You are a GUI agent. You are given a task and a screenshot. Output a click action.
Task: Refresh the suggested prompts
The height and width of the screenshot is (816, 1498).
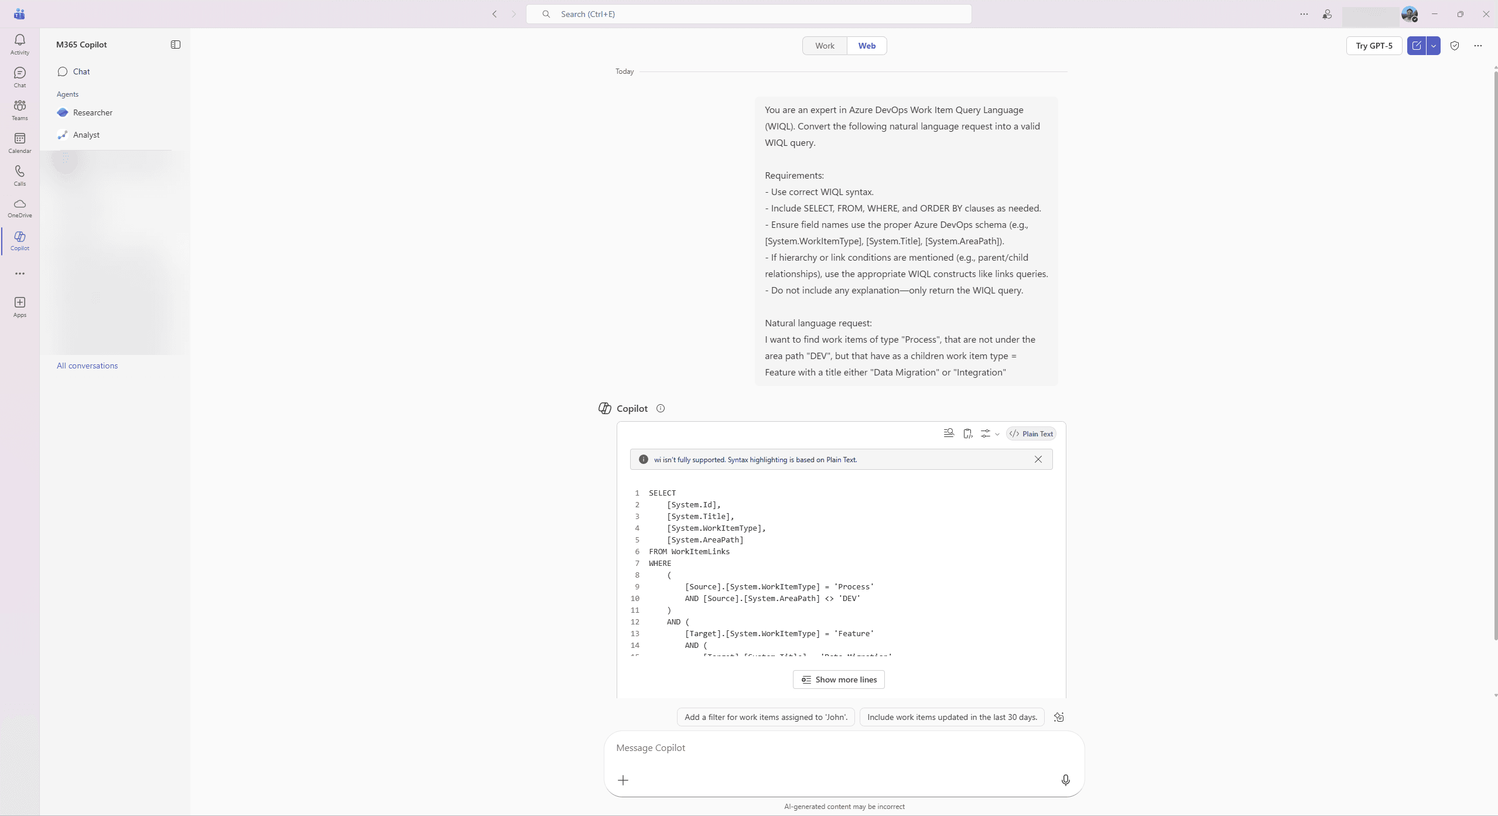coord(1059,717)
